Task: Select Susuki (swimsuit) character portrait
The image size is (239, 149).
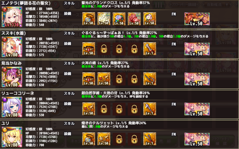Action: (12, 47)
